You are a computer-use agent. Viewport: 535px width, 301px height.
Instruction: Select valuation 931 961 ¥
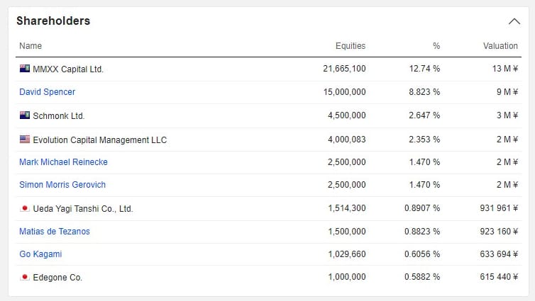499,208
